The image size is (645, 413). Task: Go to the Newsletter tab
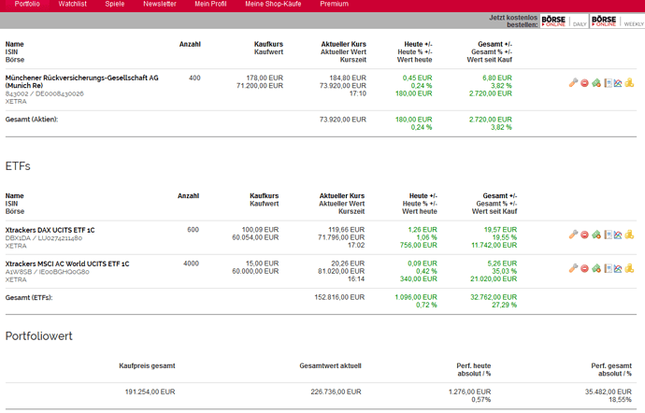(x=160, y=4)
